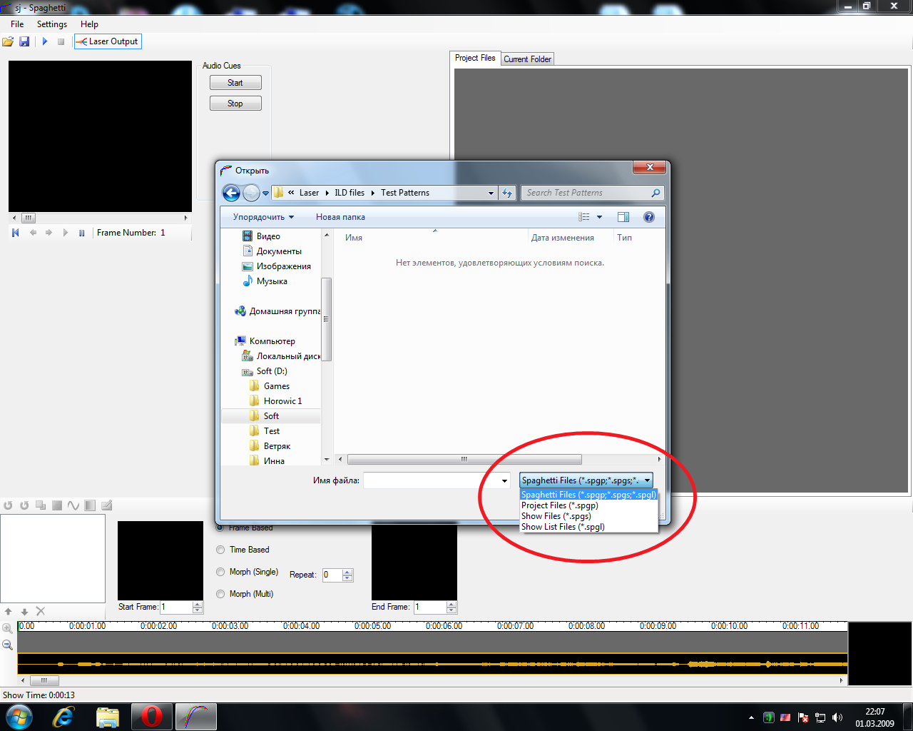The image size is (913, 731).
Task: Click the rotate counter-clockwise effect icon
Action: click(x=8, y=505)
